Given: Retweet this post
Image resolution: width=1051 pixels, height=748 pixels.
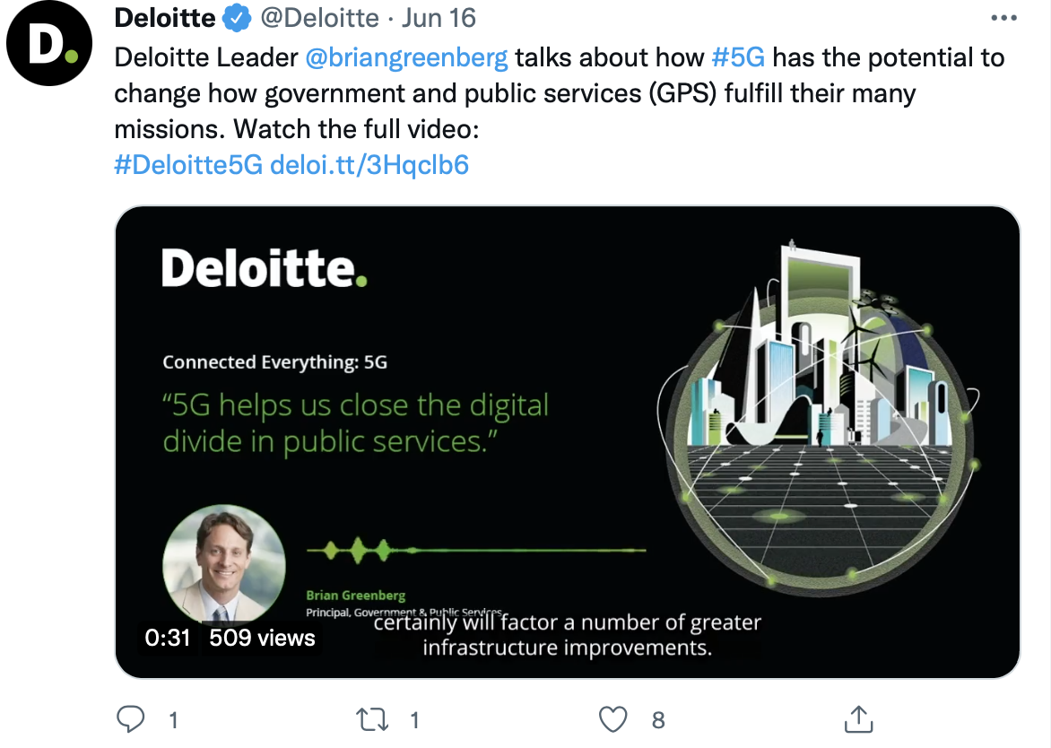Looking at the screenshot, I should click(373, 718).
